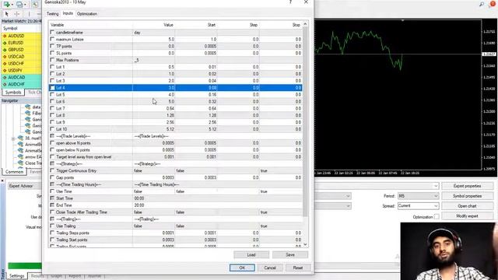498x280 pixels.
Task: Click the expert icon beside 'arrow EA' in Navigator
Action: (x=21, y=157)
